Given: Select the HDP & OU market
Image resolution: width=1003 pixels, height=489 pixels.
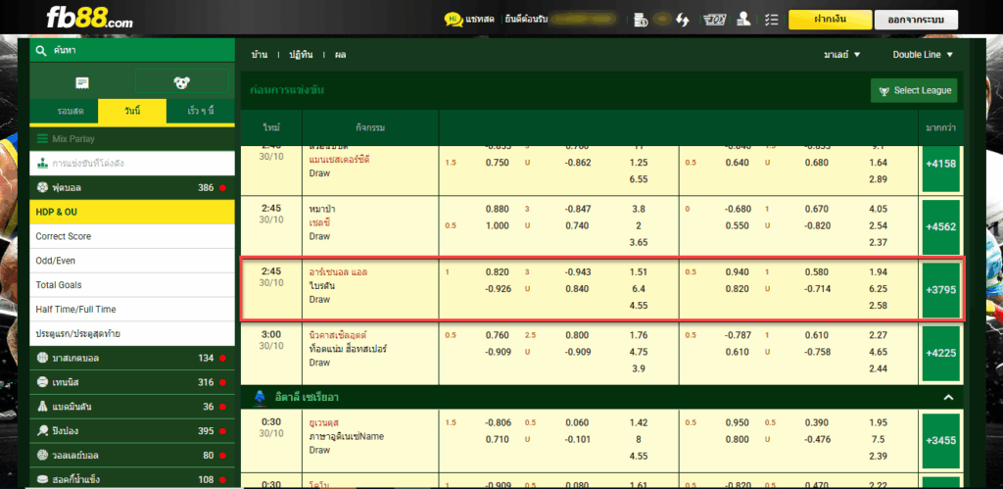Looking at the screenshot, I should [x=132, y=212].
